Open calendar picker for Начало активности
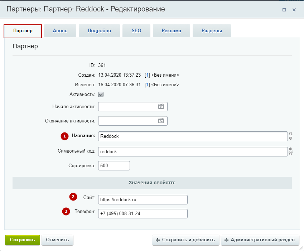This screenshot has height=251, width=304. (x=161, y=106)
